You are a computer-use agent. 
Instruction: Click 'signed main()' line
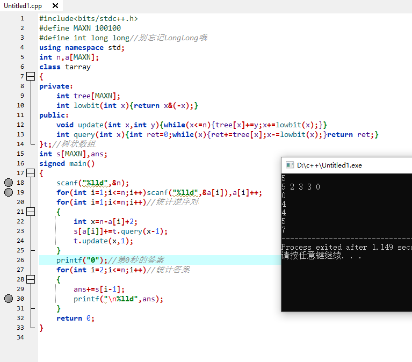67,164
